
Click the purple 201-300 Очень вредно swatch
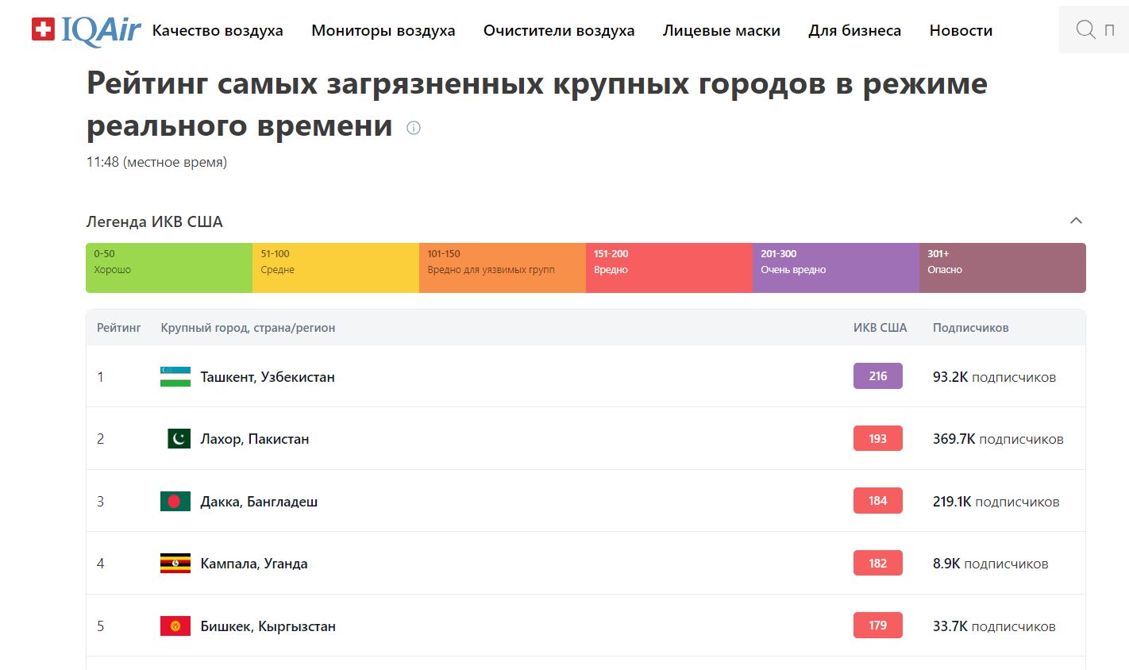click(836, 268)
